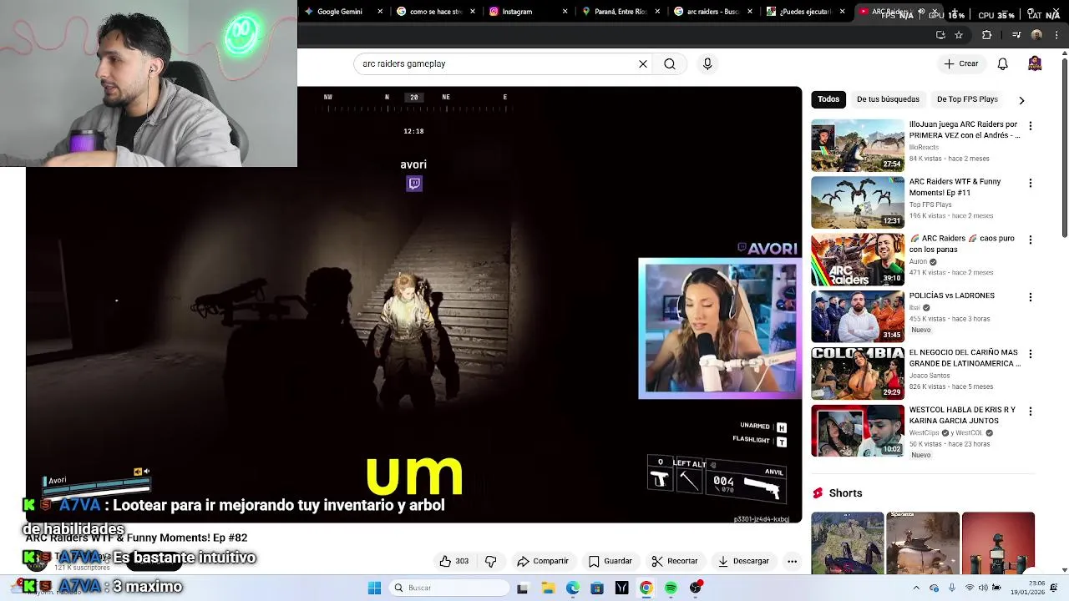Open Spotify from the taskbar
This screenshot has width=1069, height=601.
click(671, 588)
